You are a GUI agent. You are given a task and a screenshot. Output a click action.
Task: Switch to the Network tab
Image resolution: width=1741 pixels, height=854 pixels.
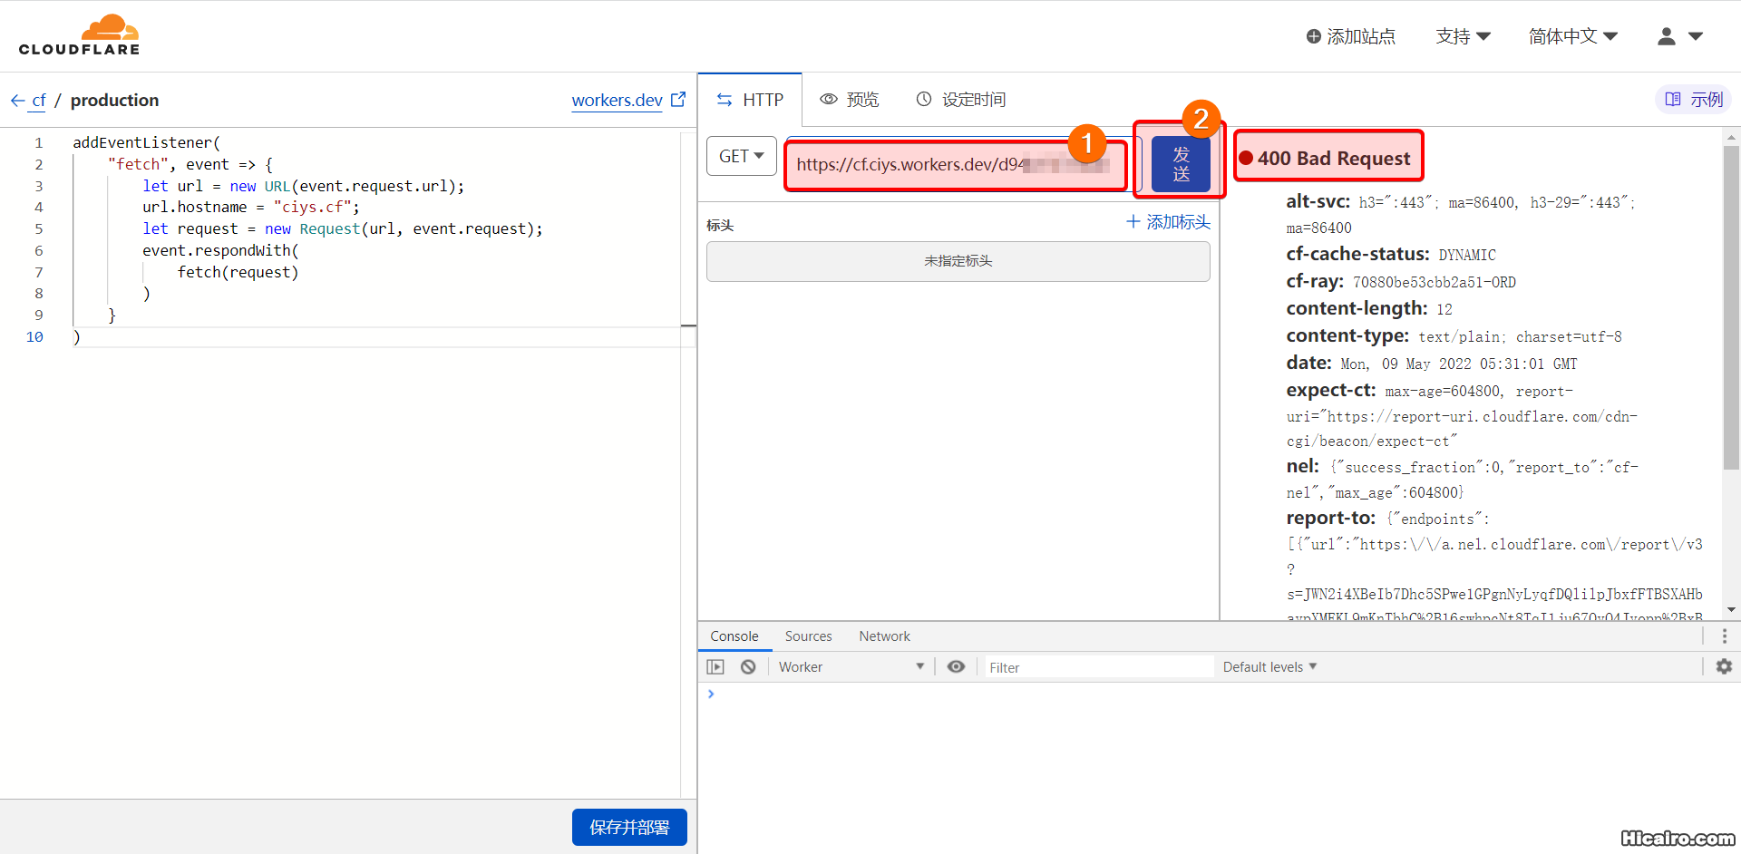pyautogui.click(x=884, y=636)
